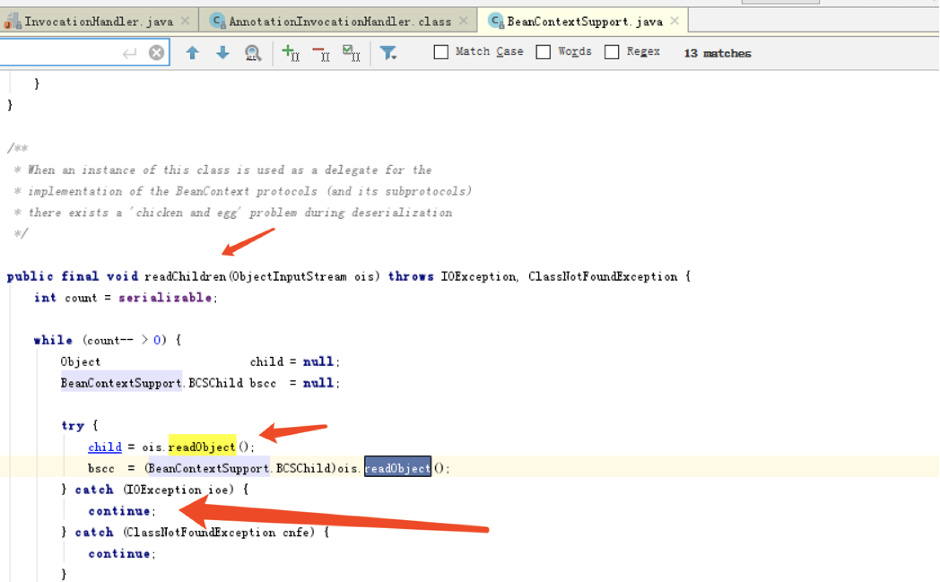Go to previous search occurrence arrow

coord(192,53)
